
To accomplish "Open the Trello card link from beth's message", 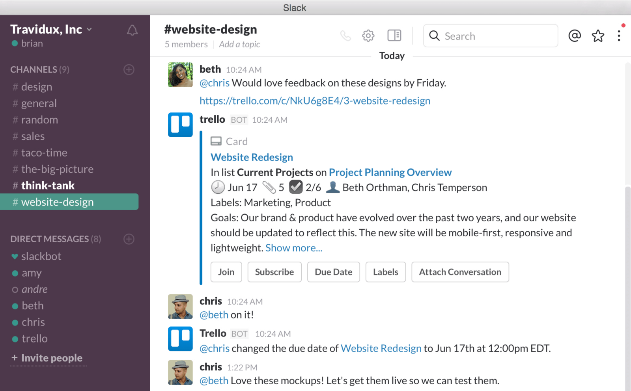I will tap(315, 100).
